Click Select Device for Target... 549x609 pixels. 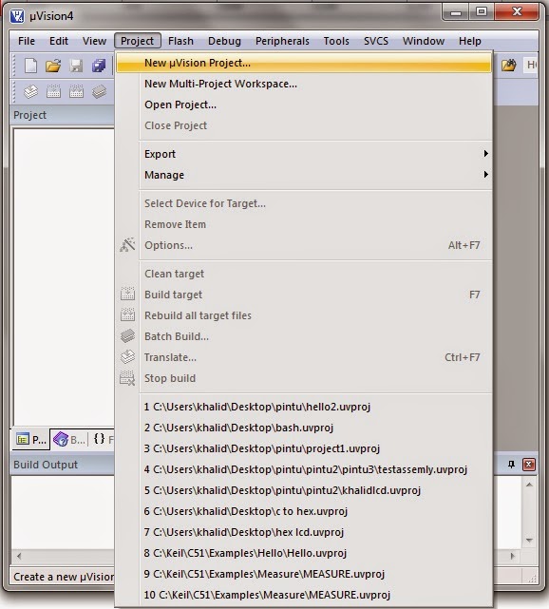(x=304, y=203)
